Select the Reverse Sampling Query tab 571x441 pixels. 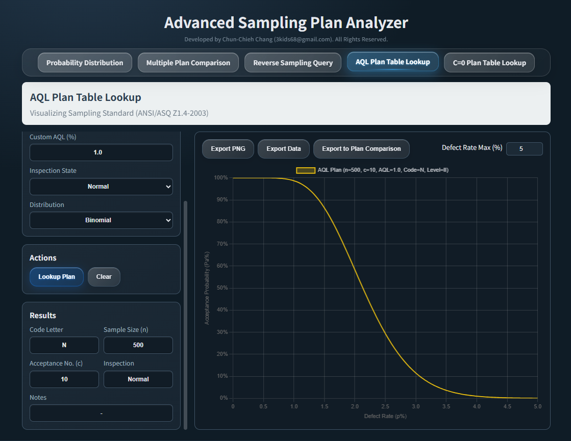point(292,62)
